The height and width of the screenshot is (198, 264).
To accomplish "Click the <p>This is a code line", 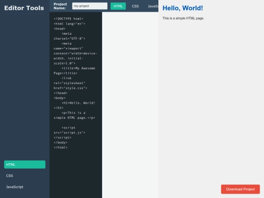I will 73,113.
